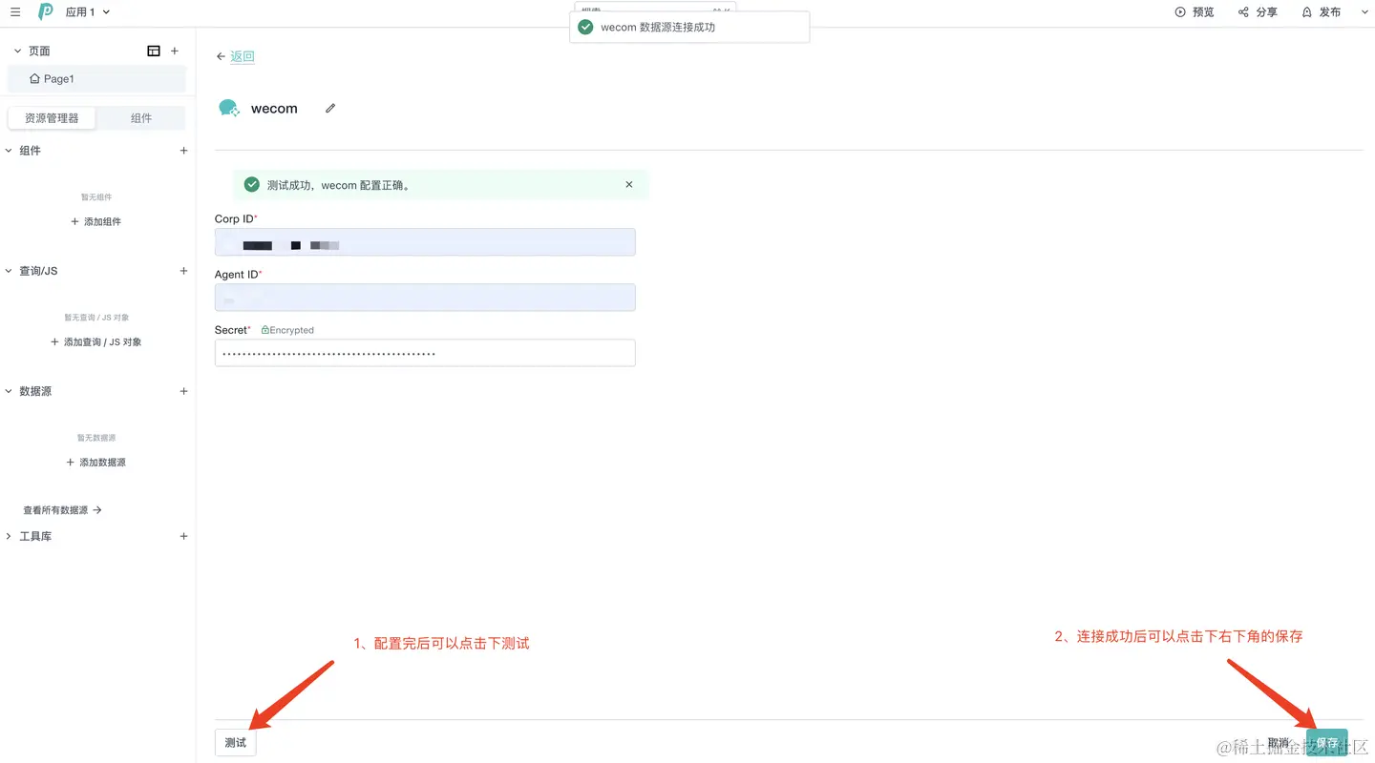The width and height of the screenshot is (1375, 763).
Task: Edit wecom name with pencil icon
Action: (330, 108)
